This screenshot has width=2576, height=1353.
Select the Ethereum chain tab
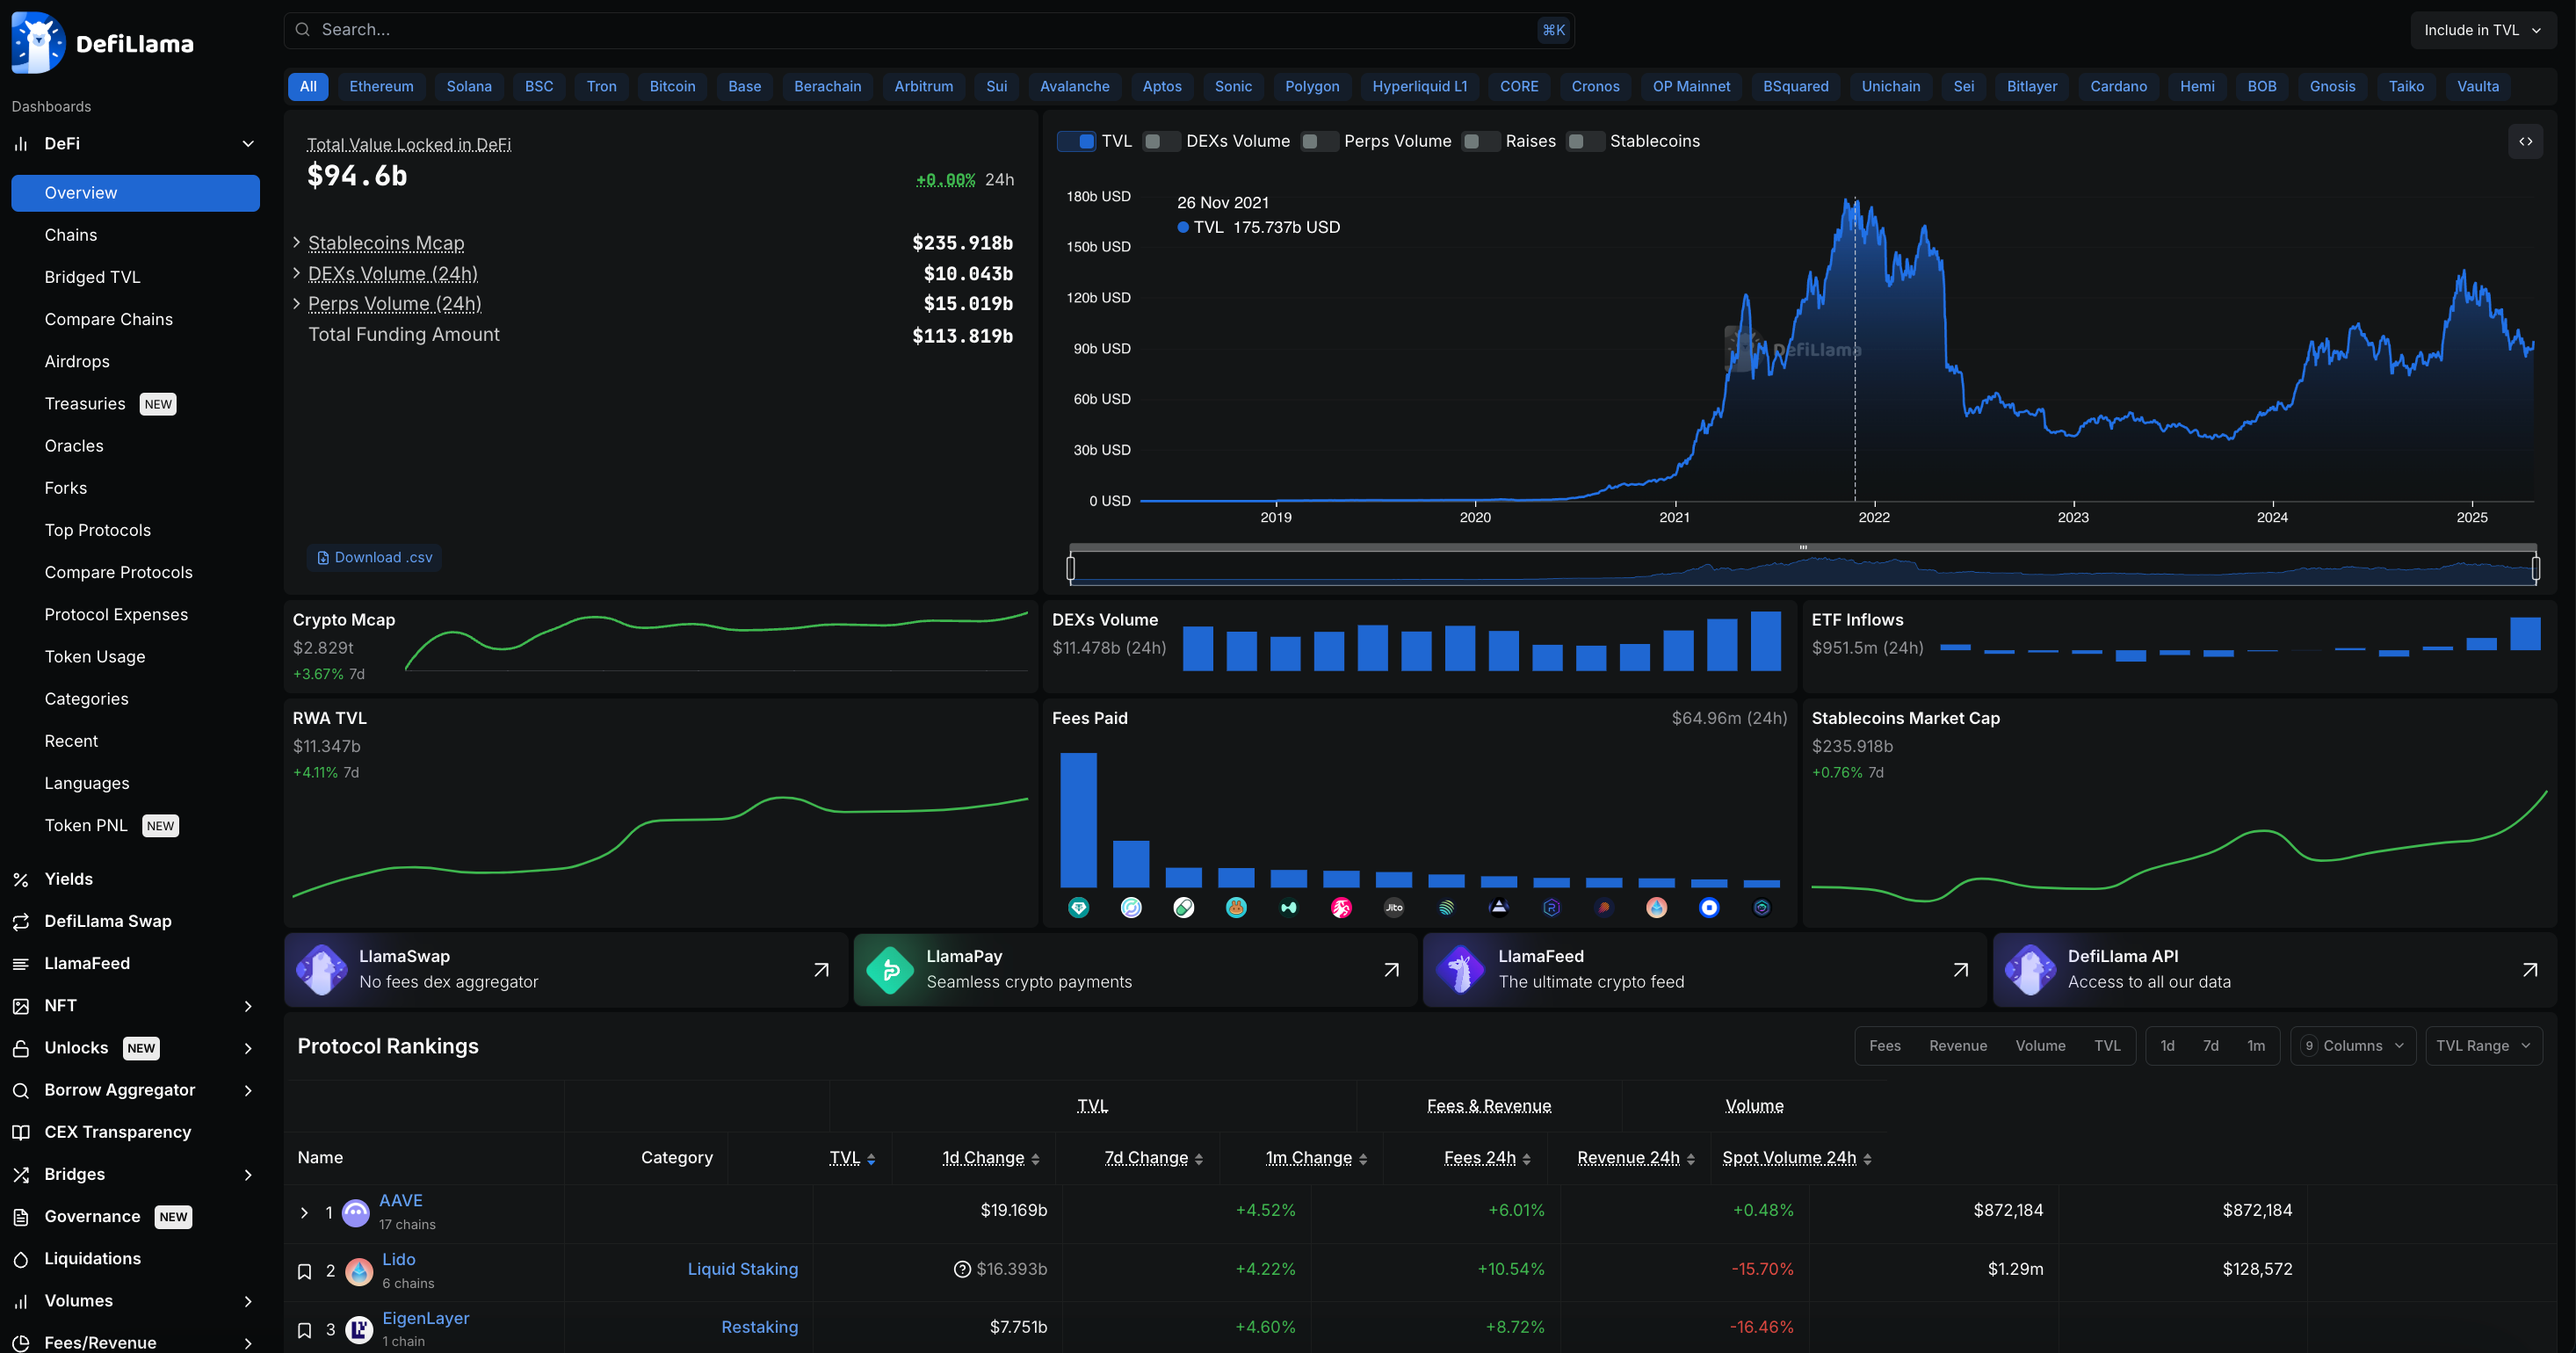(381, 86)
